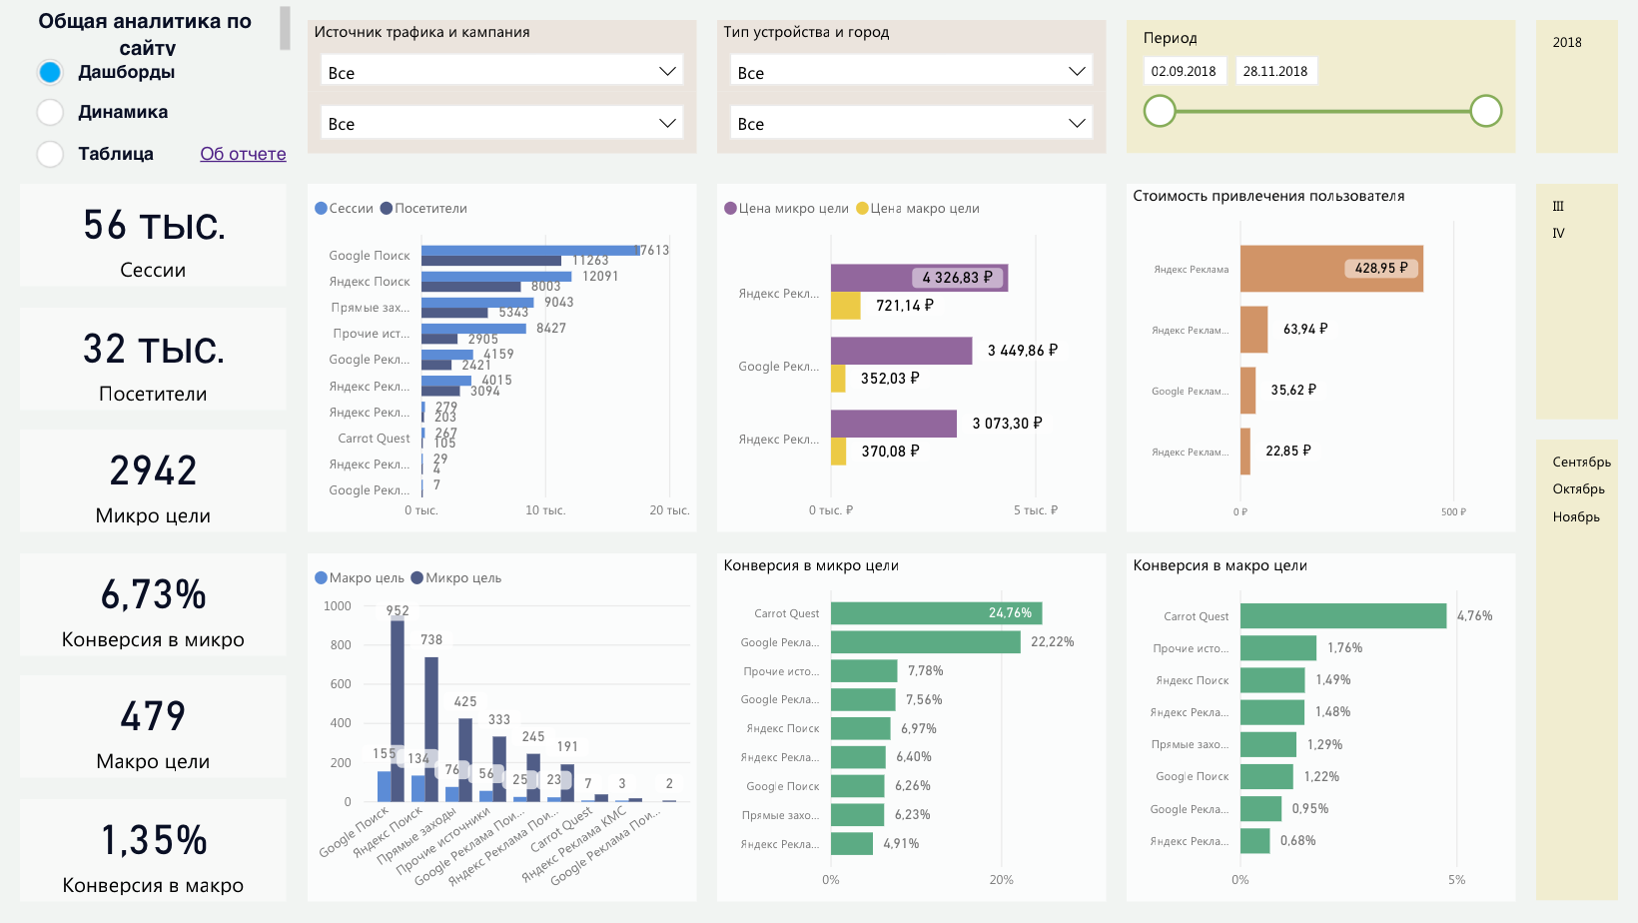The image size is (1638, 923).
Task: Filter by month Ноябрь
Action: point(1576,516)
